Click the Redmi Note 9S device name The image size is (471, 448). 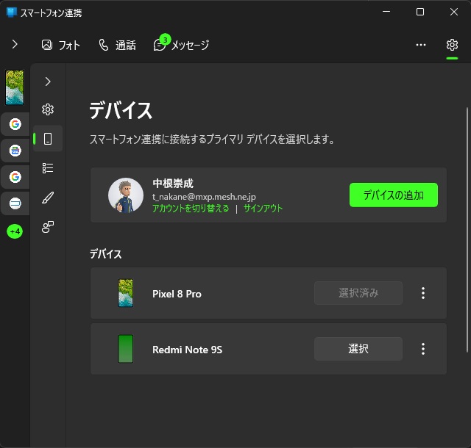tap(187, 350)
